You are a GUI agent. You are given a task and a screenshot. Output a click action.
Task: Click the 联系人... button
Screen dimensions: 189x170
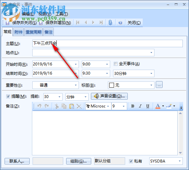point(17,161)
